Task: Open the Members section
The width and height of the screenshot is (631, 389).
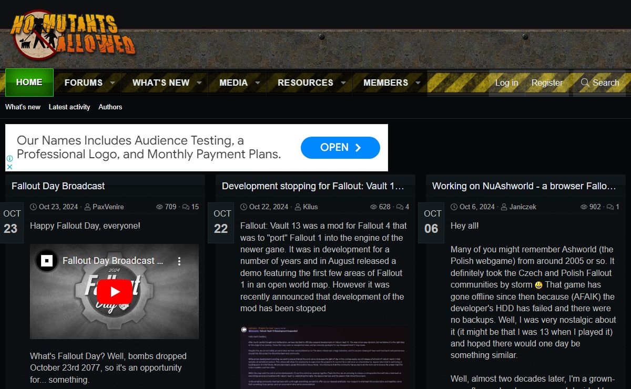Action: pos(386,83)
